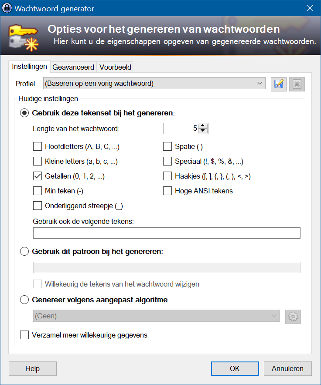Viewport: 321px width, 385px height.
Task: Click the delete profile icon
Action: pos(297,84)
